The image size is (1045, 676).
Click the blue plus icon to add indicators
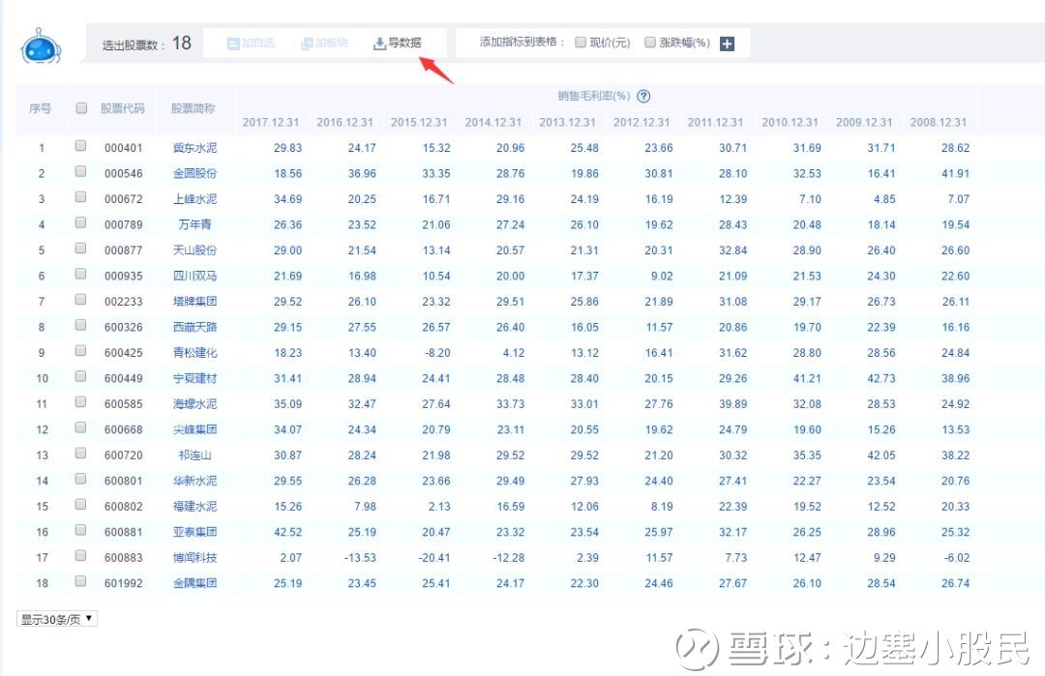click(x=727, y=43)
